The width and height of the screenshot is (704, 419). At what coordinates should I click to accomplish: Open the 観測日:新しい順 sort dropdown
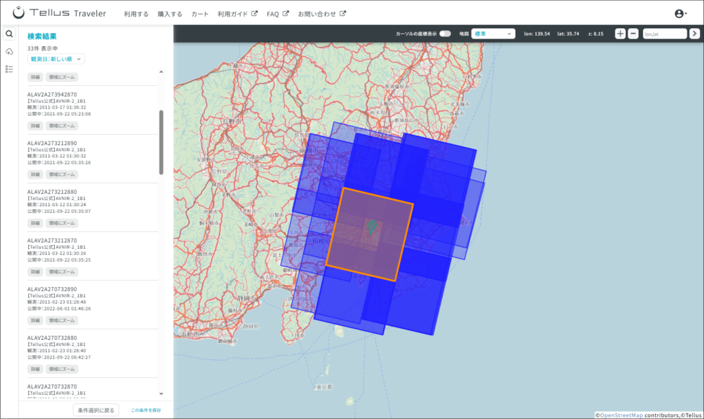(56, 59)
